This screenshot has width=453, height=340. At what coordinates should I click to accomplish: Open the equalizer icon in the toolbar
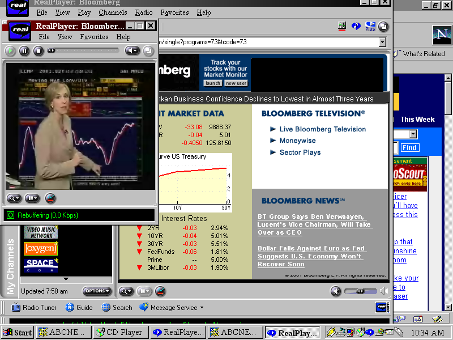pyautogui.click(x=342, y=26)
